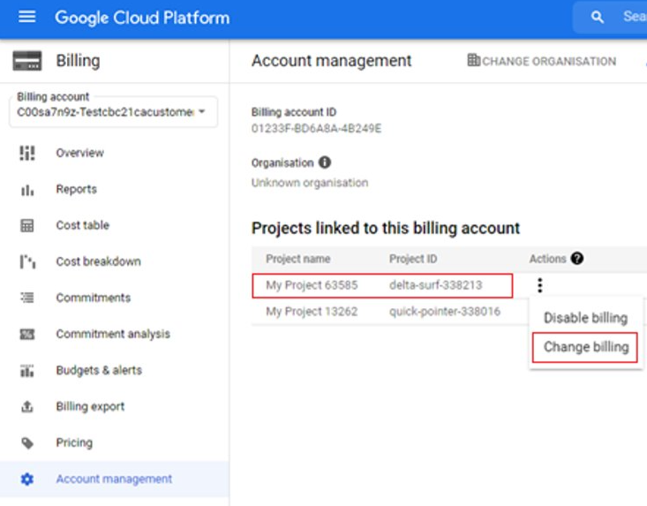Viewport: 647px width, 506px height.
Task: Click the search magnifier icon
Action: pyautogui.click(x=598, y=18)
